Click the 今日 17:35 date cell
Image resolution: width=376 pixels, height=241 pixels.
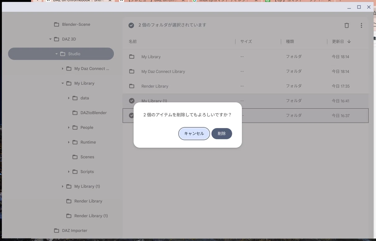[341, 86]
